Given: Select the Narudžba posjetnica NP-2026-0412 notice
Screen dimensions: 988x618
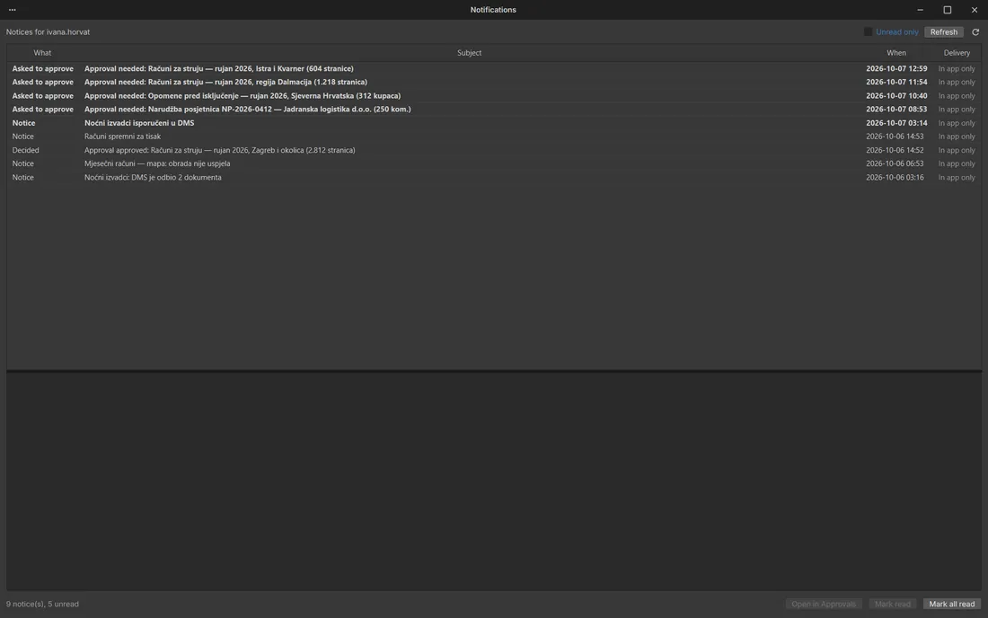Looking at the screenshot, I should coord(493,109).
